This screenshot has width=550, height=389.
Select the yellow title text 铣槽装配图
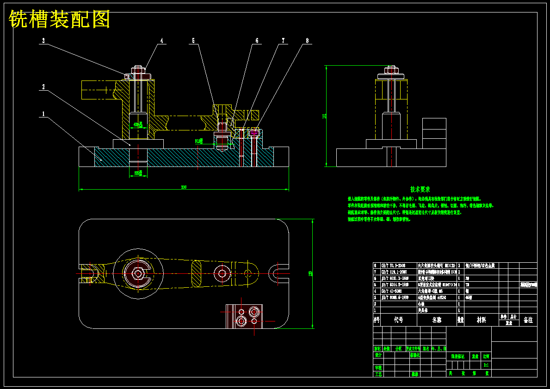60,19
